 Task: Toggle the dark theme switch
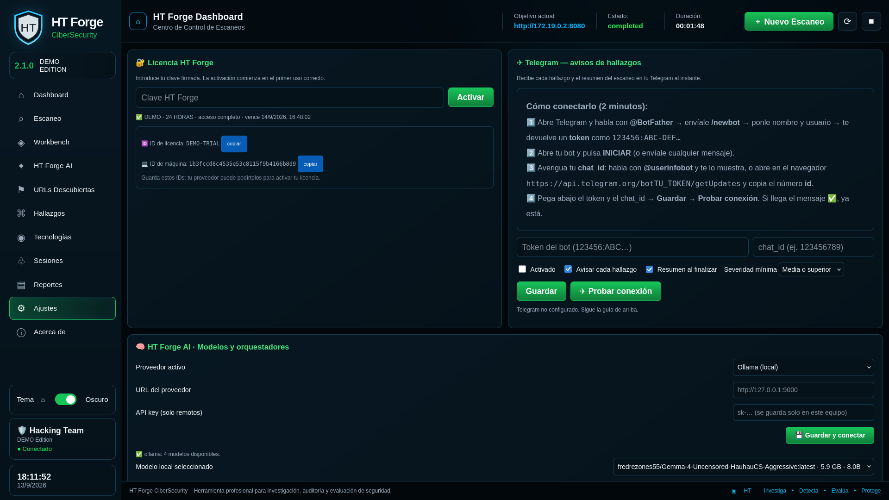click(66, 400)
